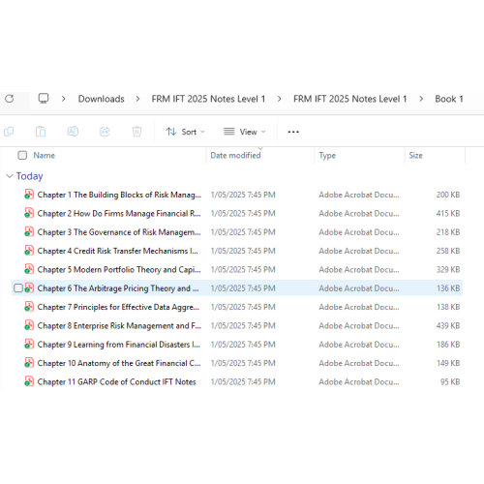Expand the chevron before Book 1 breadcrumb

coord(421,99)
